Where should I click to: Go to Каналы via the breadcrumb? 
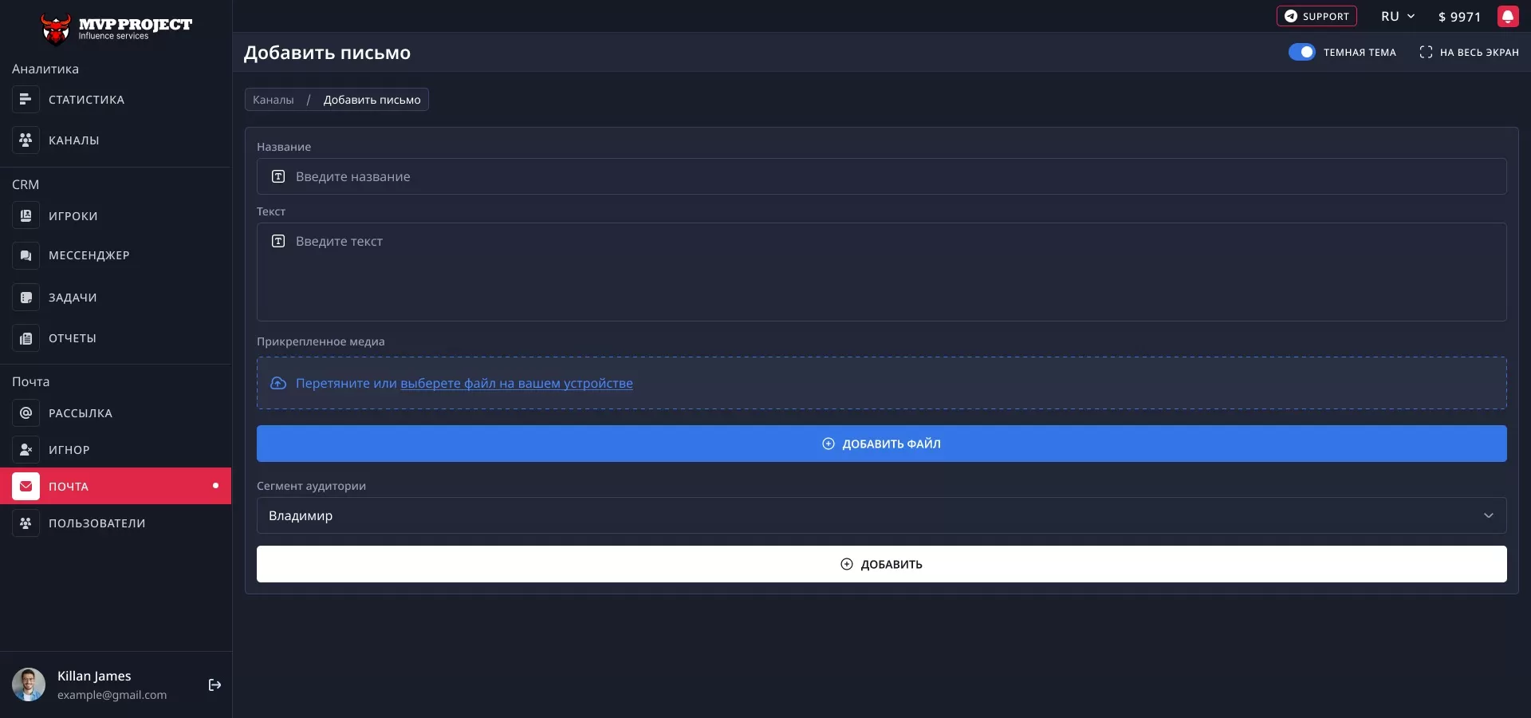273,99
